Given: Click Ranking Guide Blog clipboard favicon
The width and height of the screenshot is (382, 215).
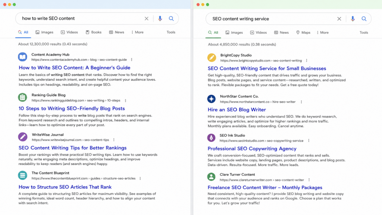Looking at the screenshot, I should click(x=22, y=97).
